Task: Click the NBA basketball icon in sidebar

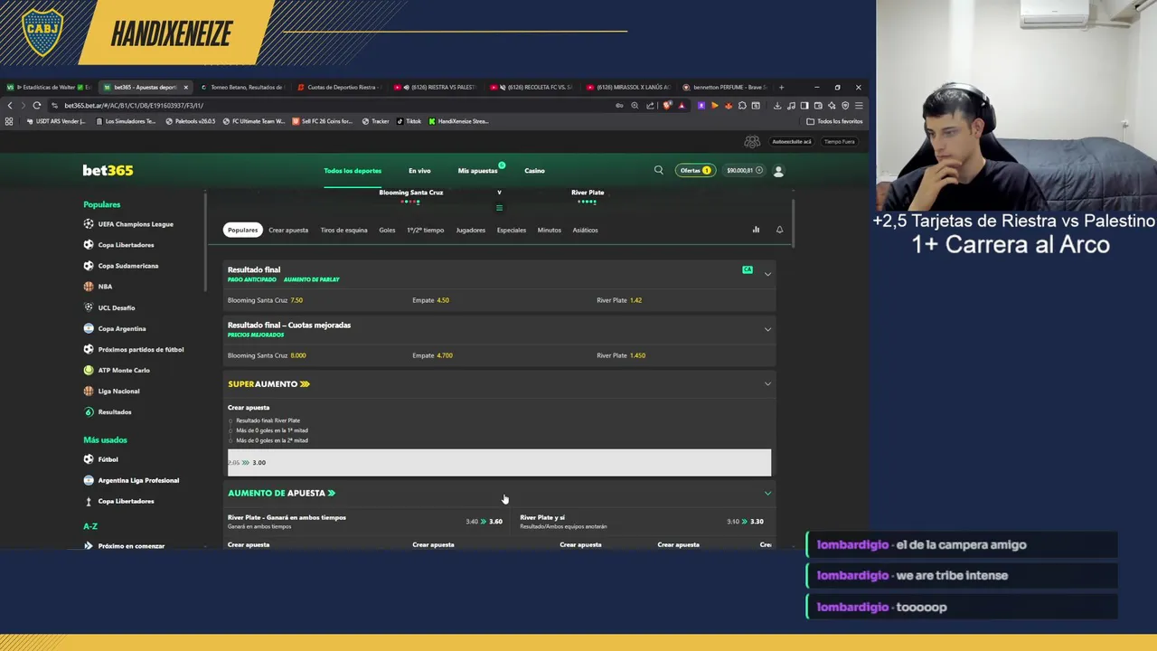Action: 89,287
